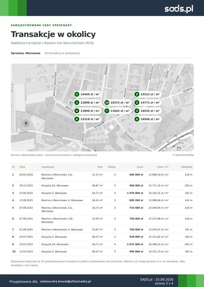Click the email aleksandra.kowal@afiszmedia.pl
The height and width of the screenshot is (287, 204).
(x=66, y=282)
